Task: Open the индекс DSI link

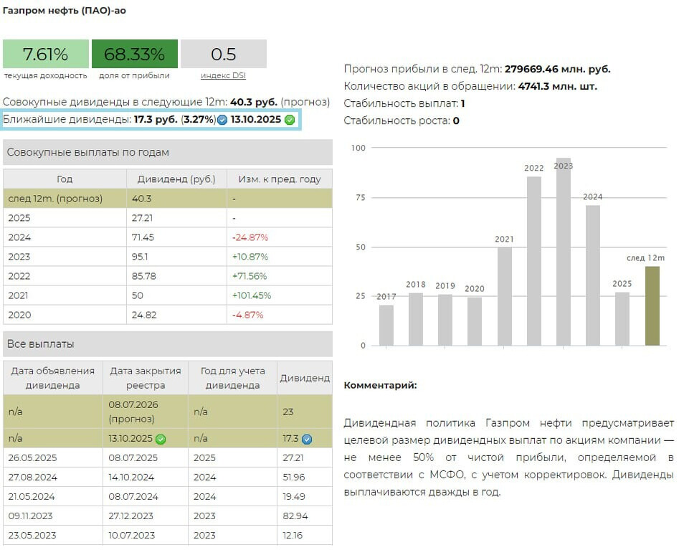Action: [x=223, y=75]
